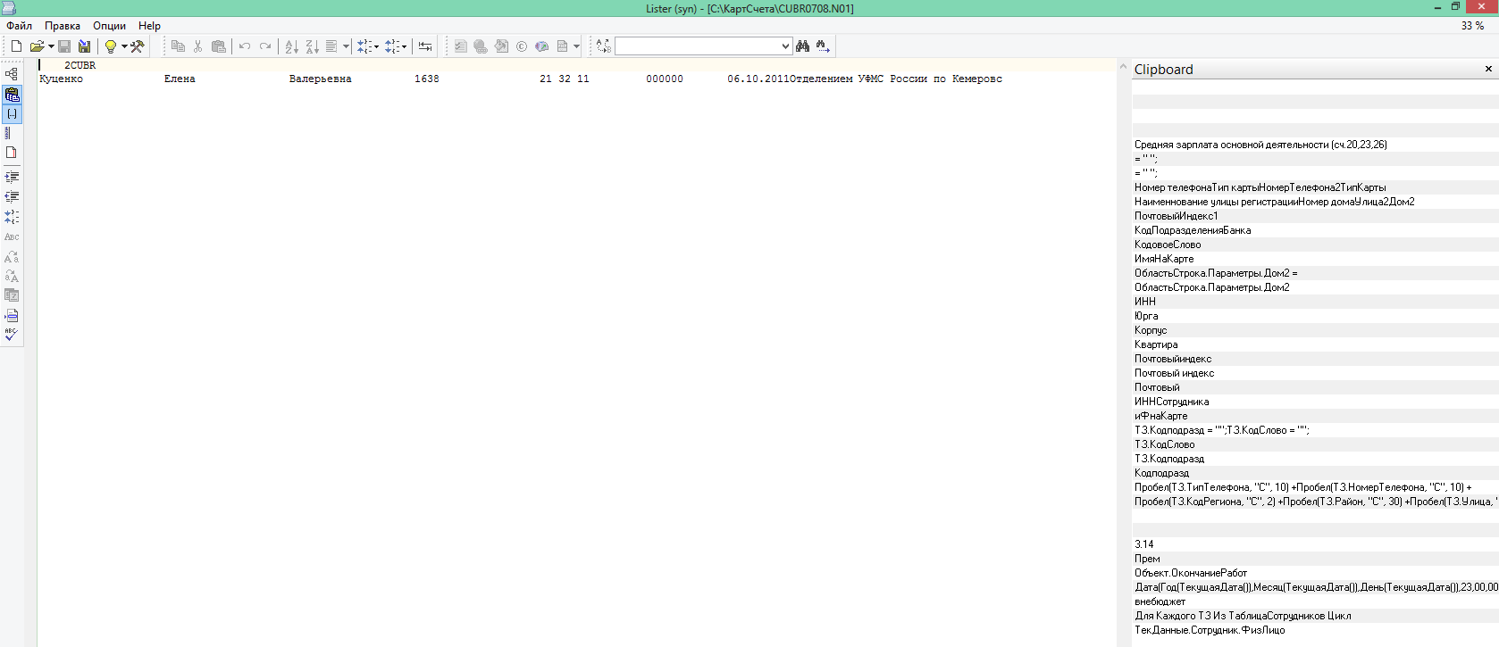Expand the dropdown beside the alignment icon
Screen dimensions: 1499x647
pos(346,46)
